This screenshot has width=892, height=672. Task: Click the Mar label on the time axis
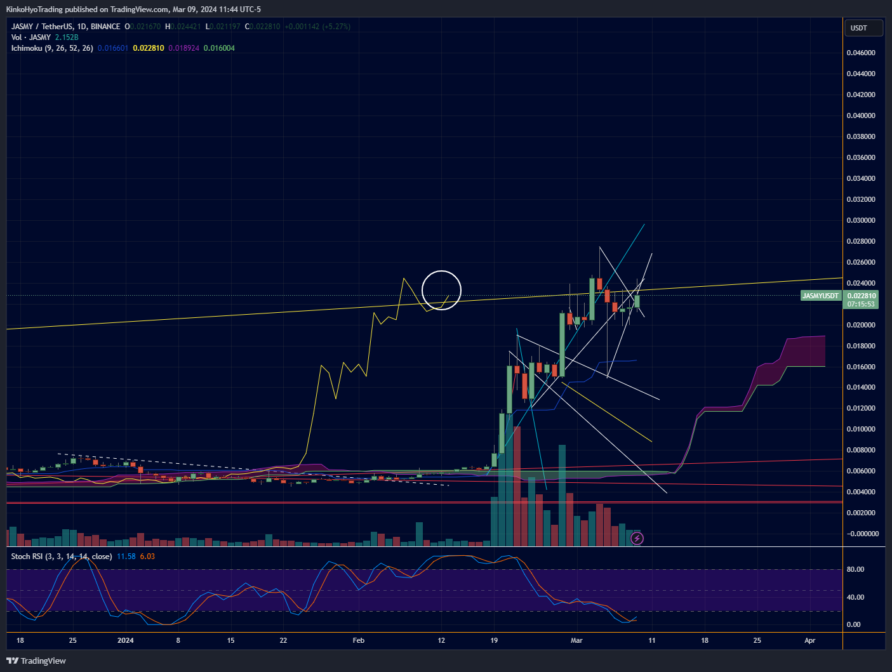coord(576,640)
